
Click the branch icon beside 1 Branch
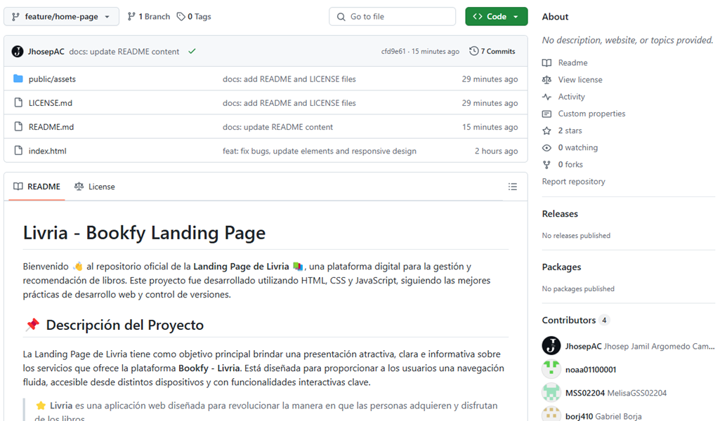pos(131,17)
